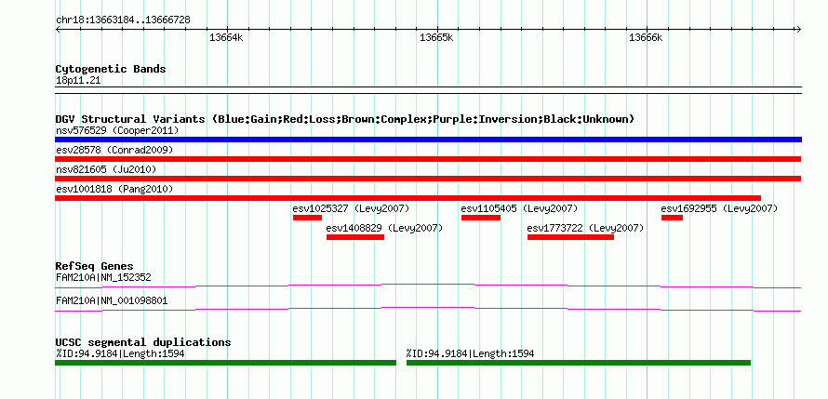The width and height of the screenshot is (828, 399).
Task: Click the magenta NM_001098801 transcript line
Action: pos(428,310)
